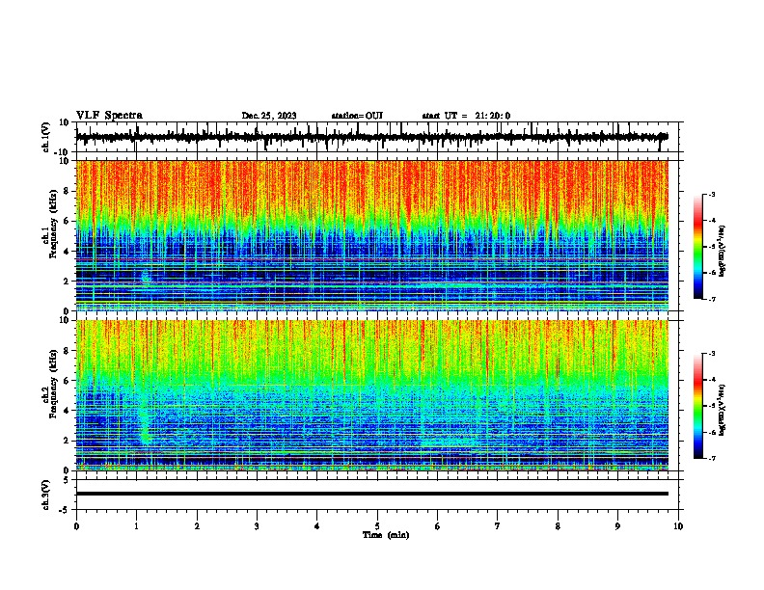This screenshot has width=764, height=590.
Task: Click the "-3" tick on ch.2 colorbar
Action: pyautogui.click(x=712, y=354)
